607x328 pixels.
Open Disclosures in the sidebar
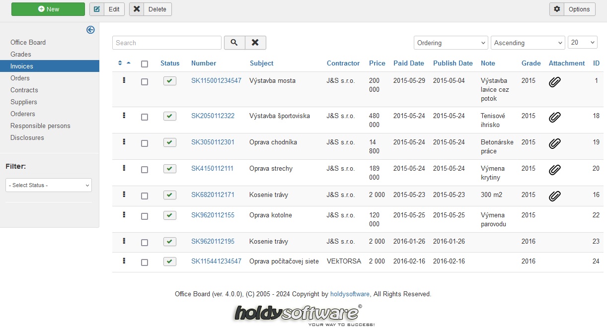click(x=27, y=137)
